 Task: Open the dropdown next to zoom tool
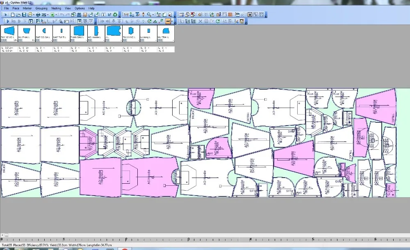153,15
